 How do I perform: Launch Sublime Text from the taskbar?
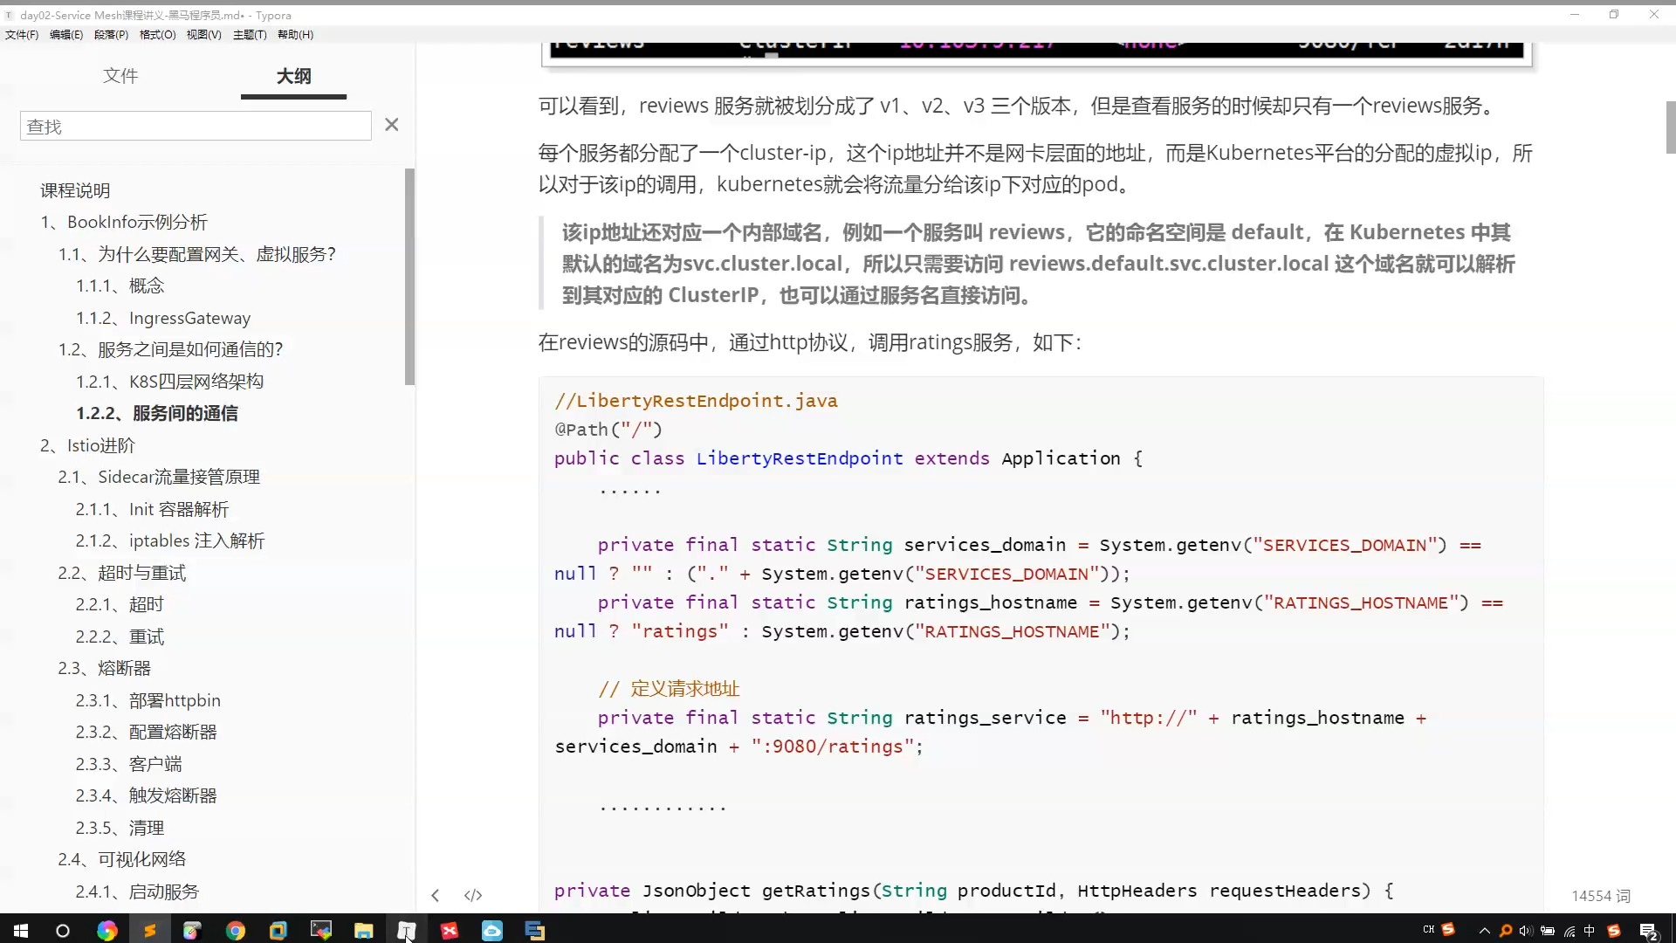[148, 930]
